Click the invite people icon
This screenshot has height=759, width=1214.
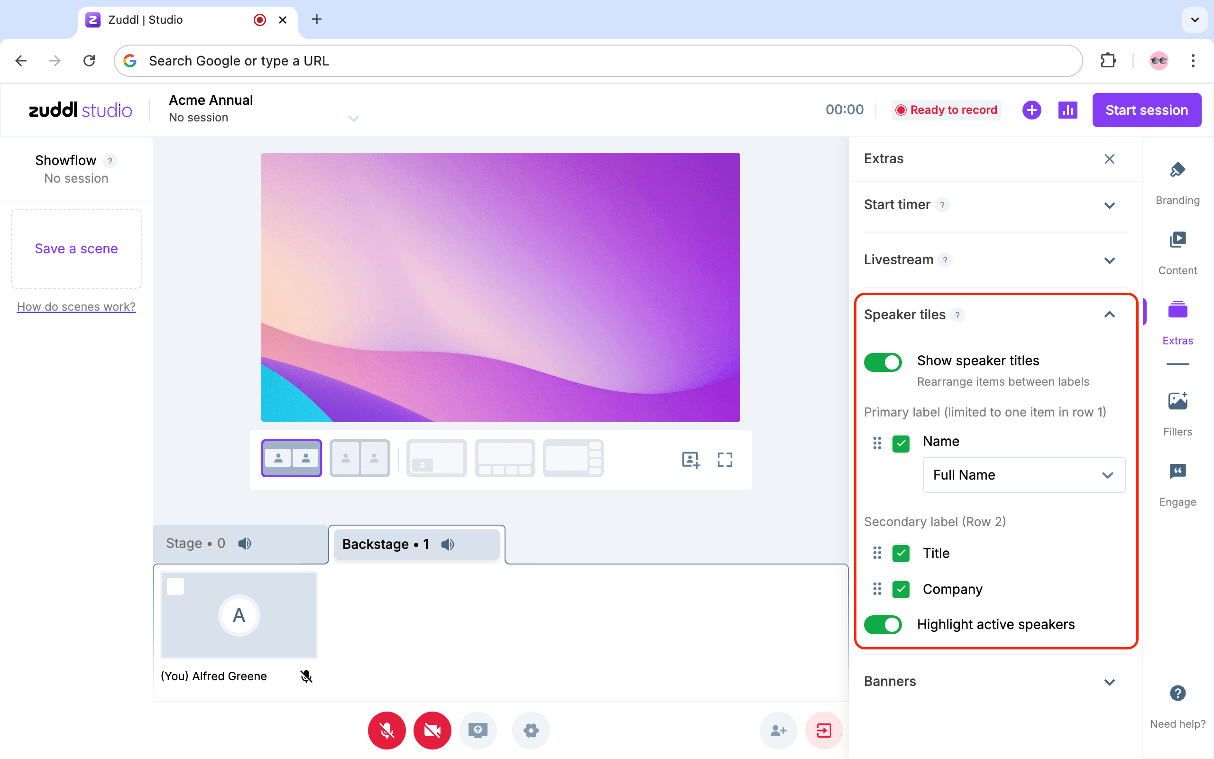[x=778, y=731]
